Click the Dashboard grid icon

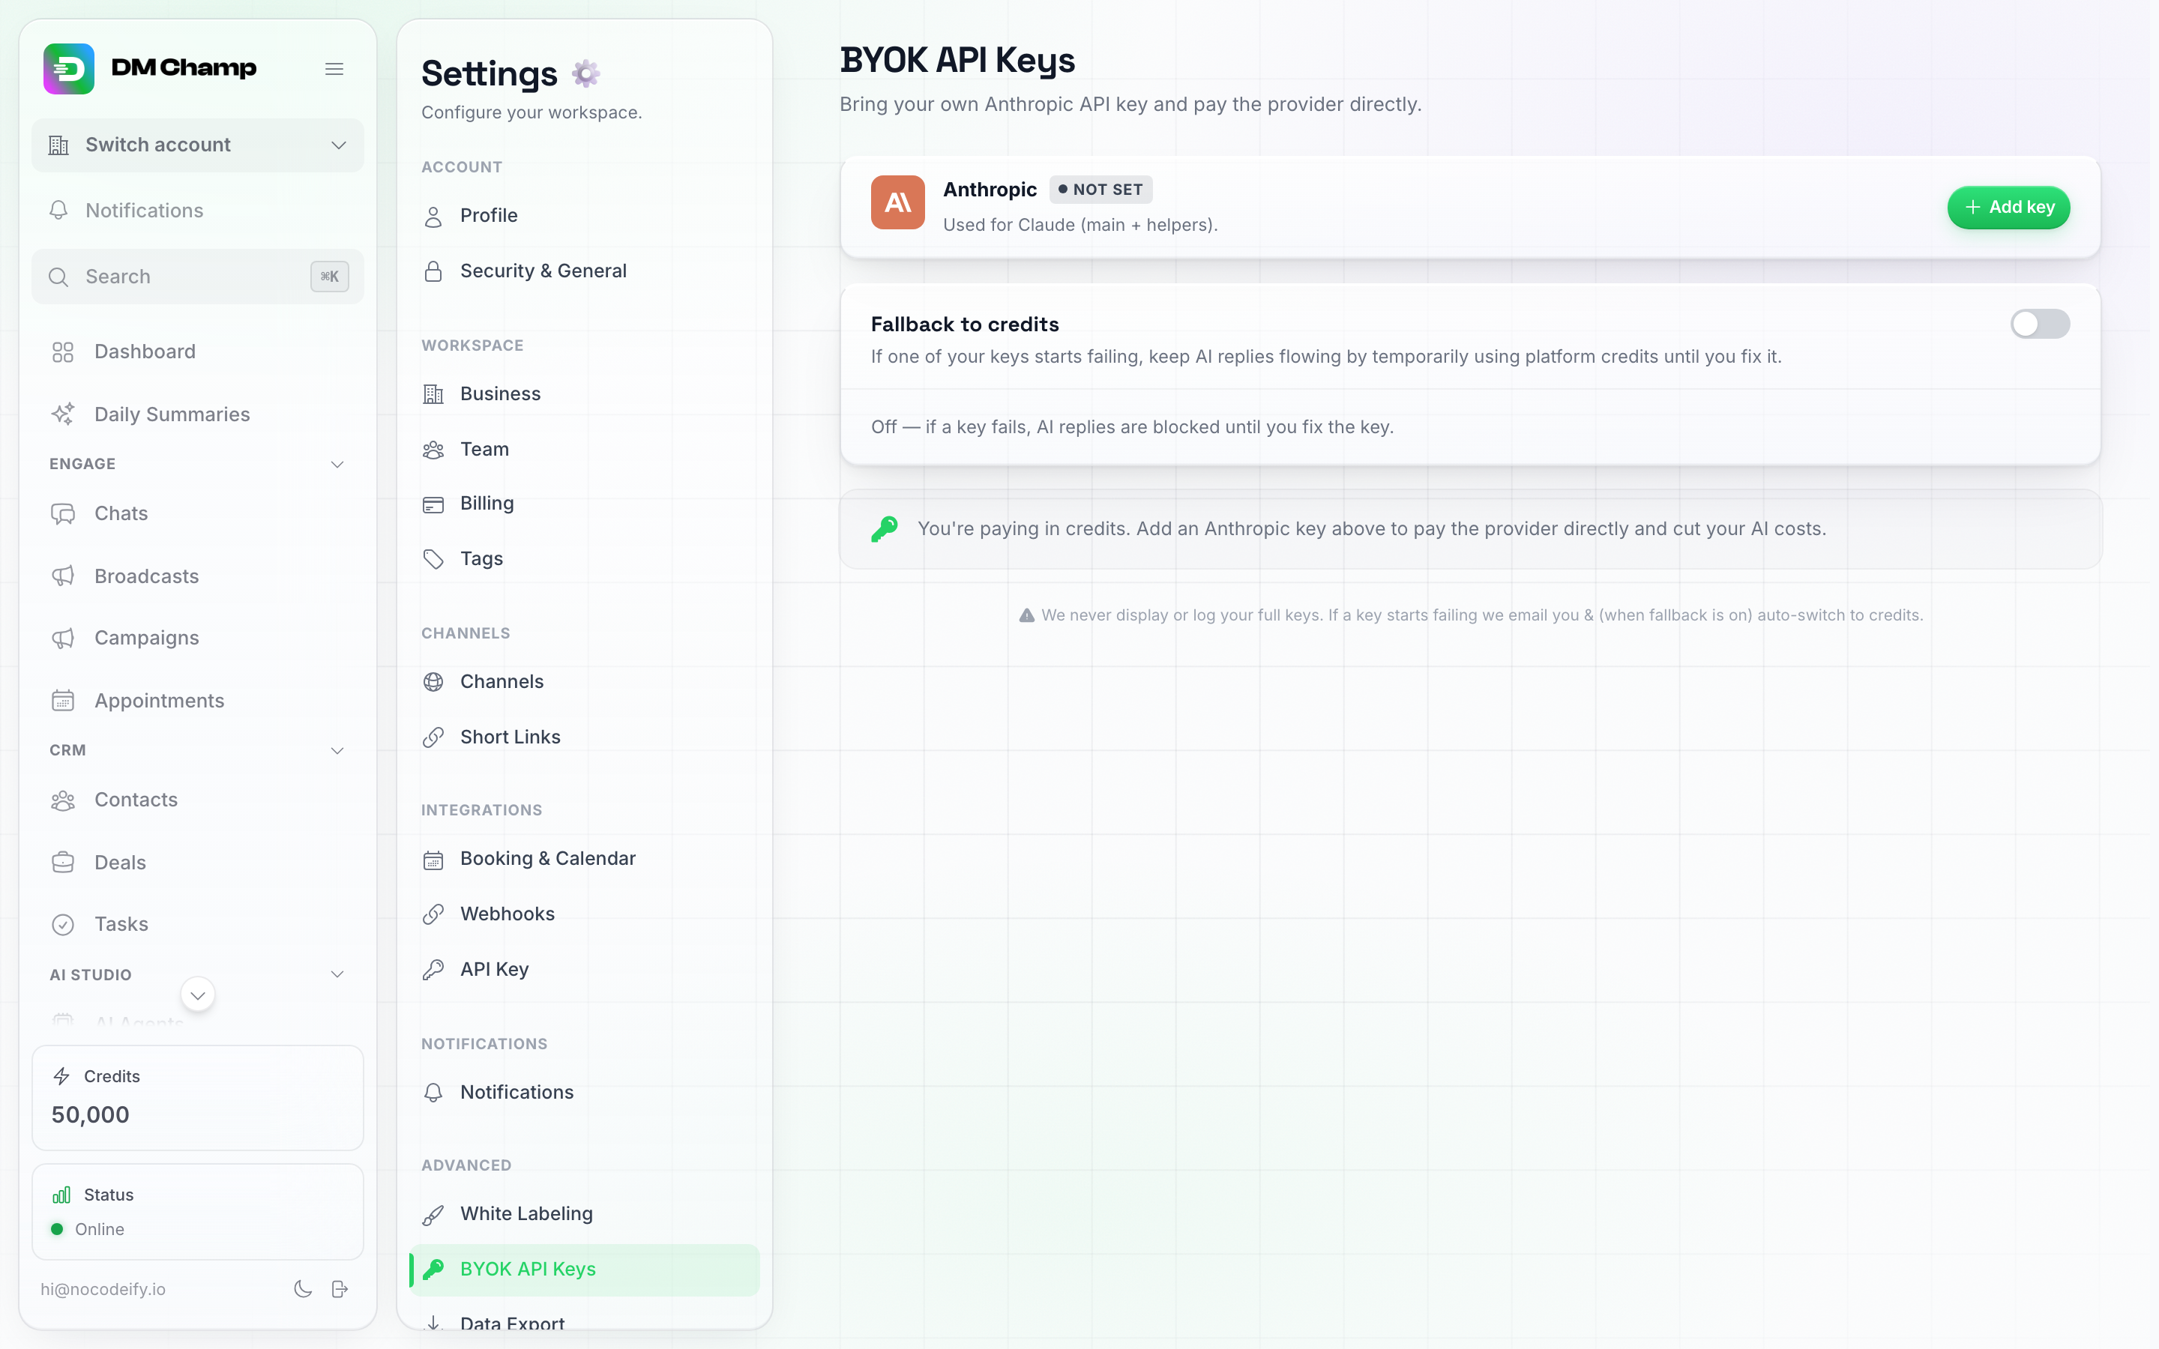pos(62,351)
